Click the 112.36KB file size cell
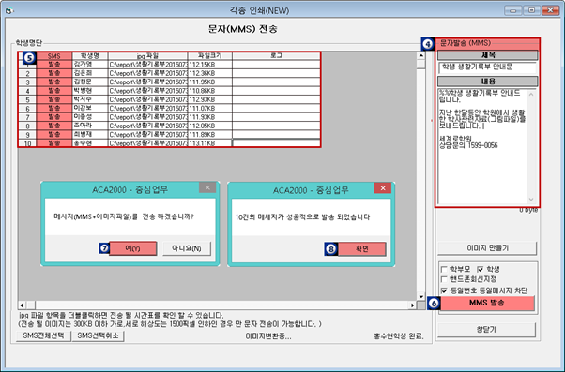 coord(209,73)
